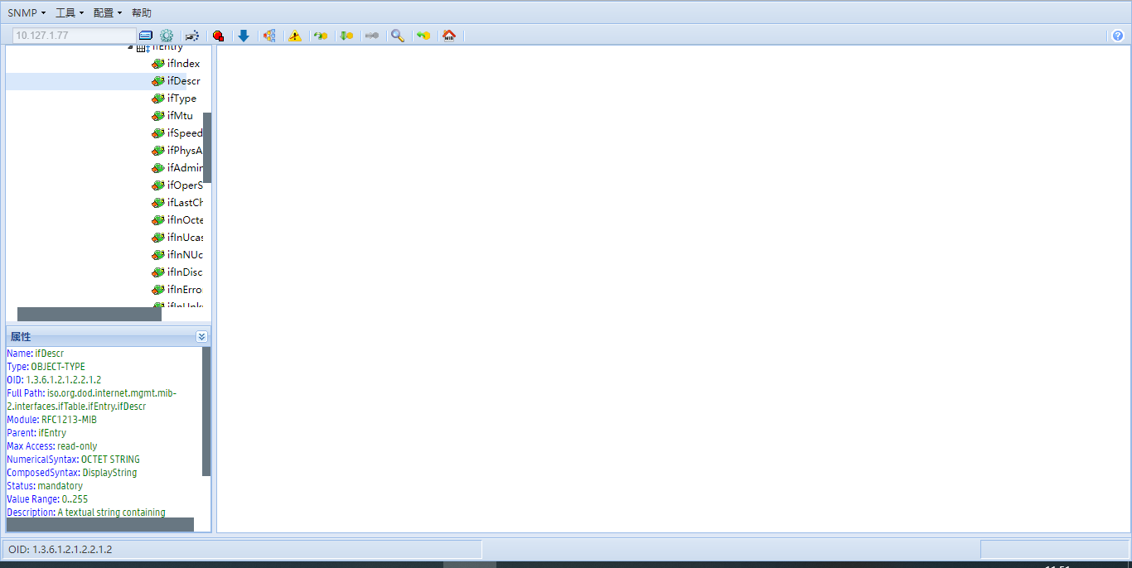
Task: Select the ifInOcte tree node
Action: tap(184, 220)
